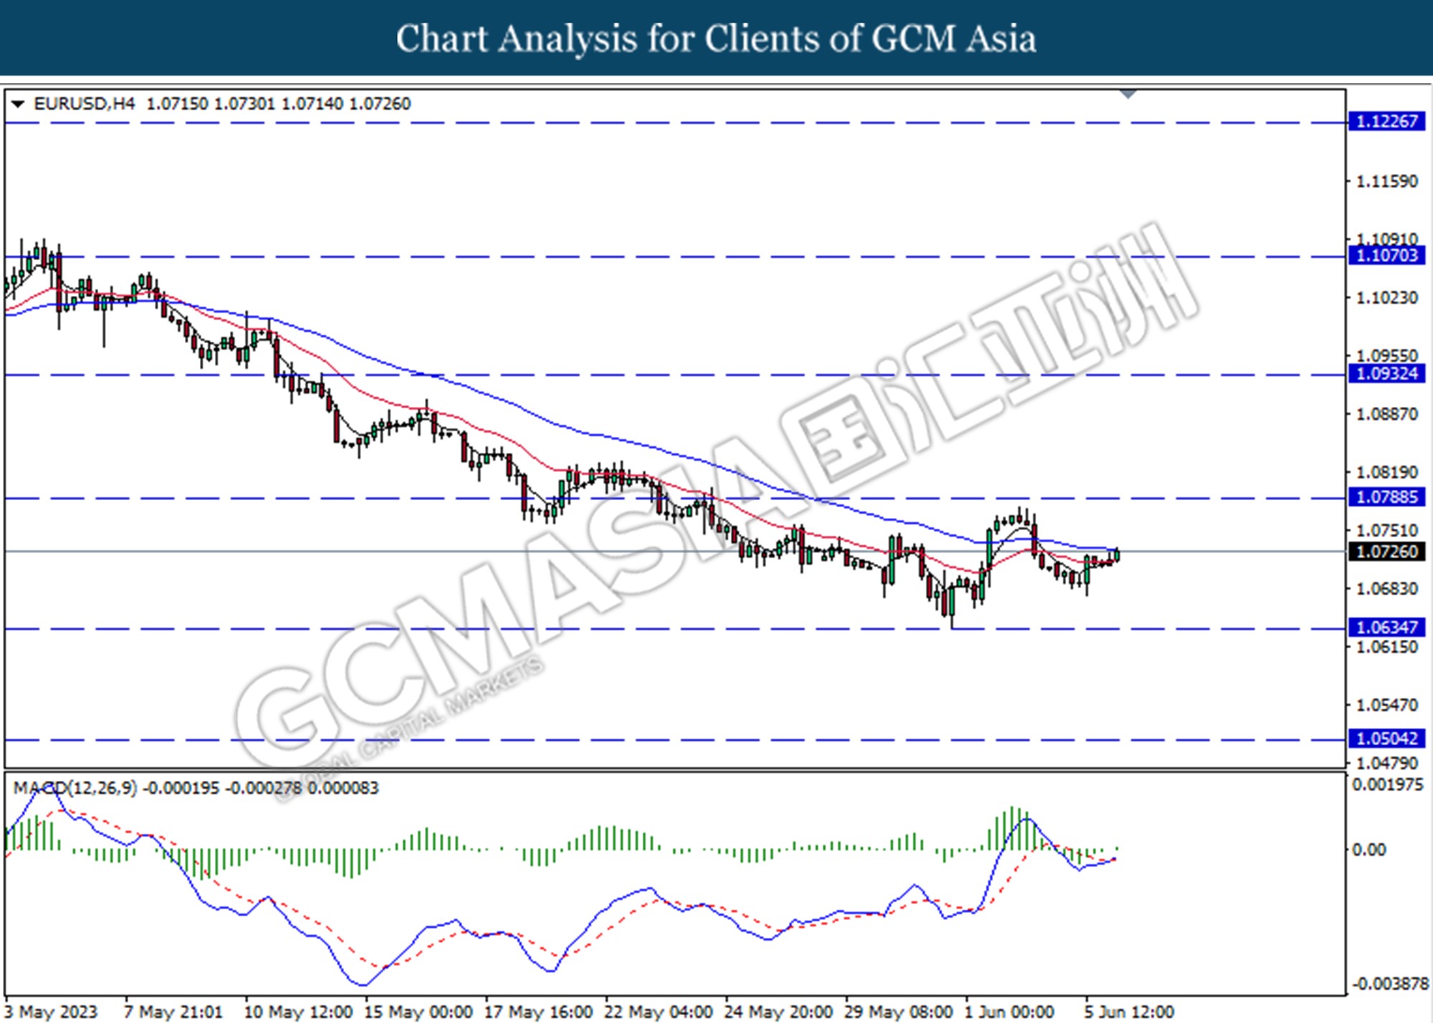Click the 7 May 21:01 time label
Screen dimensions: 1433x1023
173,1012
